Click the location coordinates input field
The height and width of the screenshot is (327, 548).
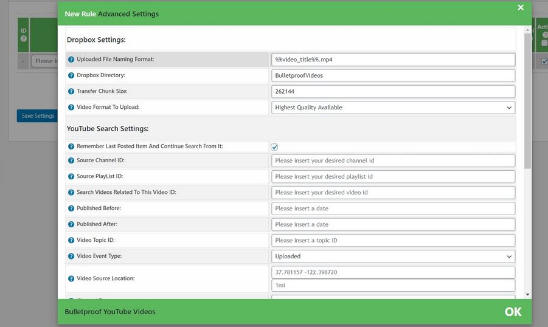pos(393,272)
